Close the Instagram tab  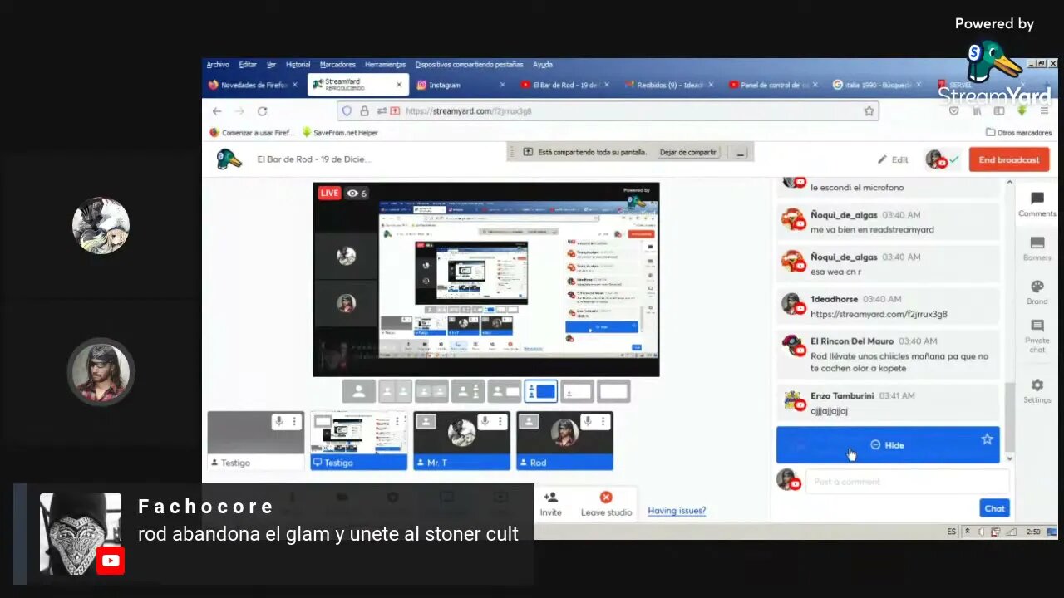tap(502, 85)
